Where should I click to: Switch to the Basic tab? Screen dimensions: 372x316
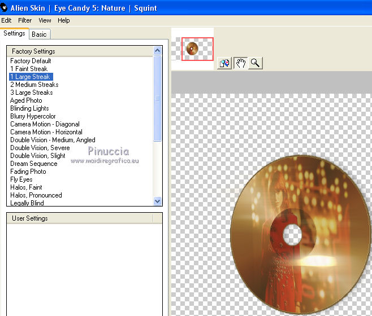click(40, 34)
